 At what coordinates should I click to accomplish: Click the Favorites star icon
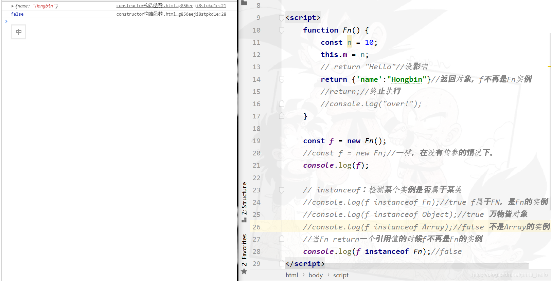click(244, 271)
